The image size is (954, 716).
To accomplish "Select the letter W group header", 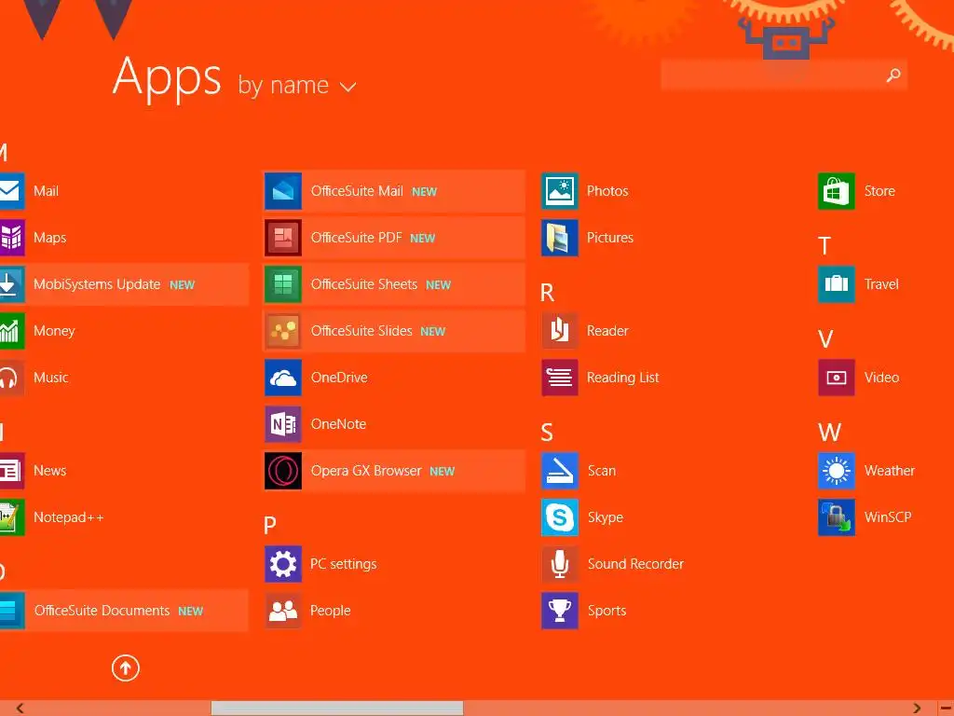I will 829,433.
